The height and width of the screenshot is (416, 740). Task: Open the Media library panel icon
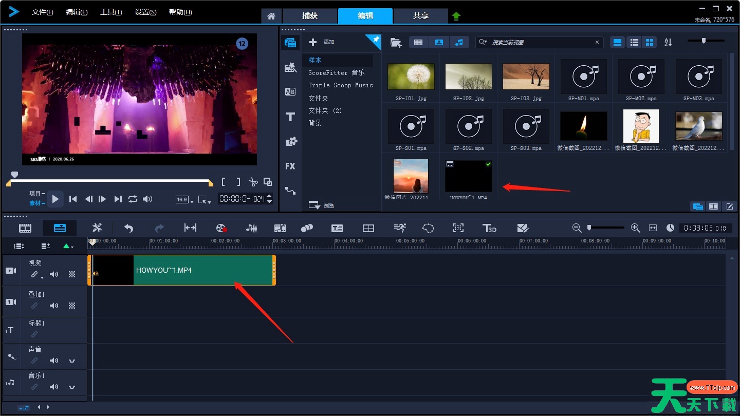coord(290,43)
